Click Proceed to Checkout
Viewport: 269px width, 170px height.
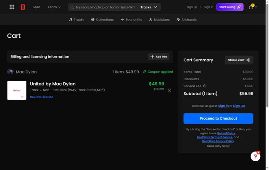pos(218,118)
